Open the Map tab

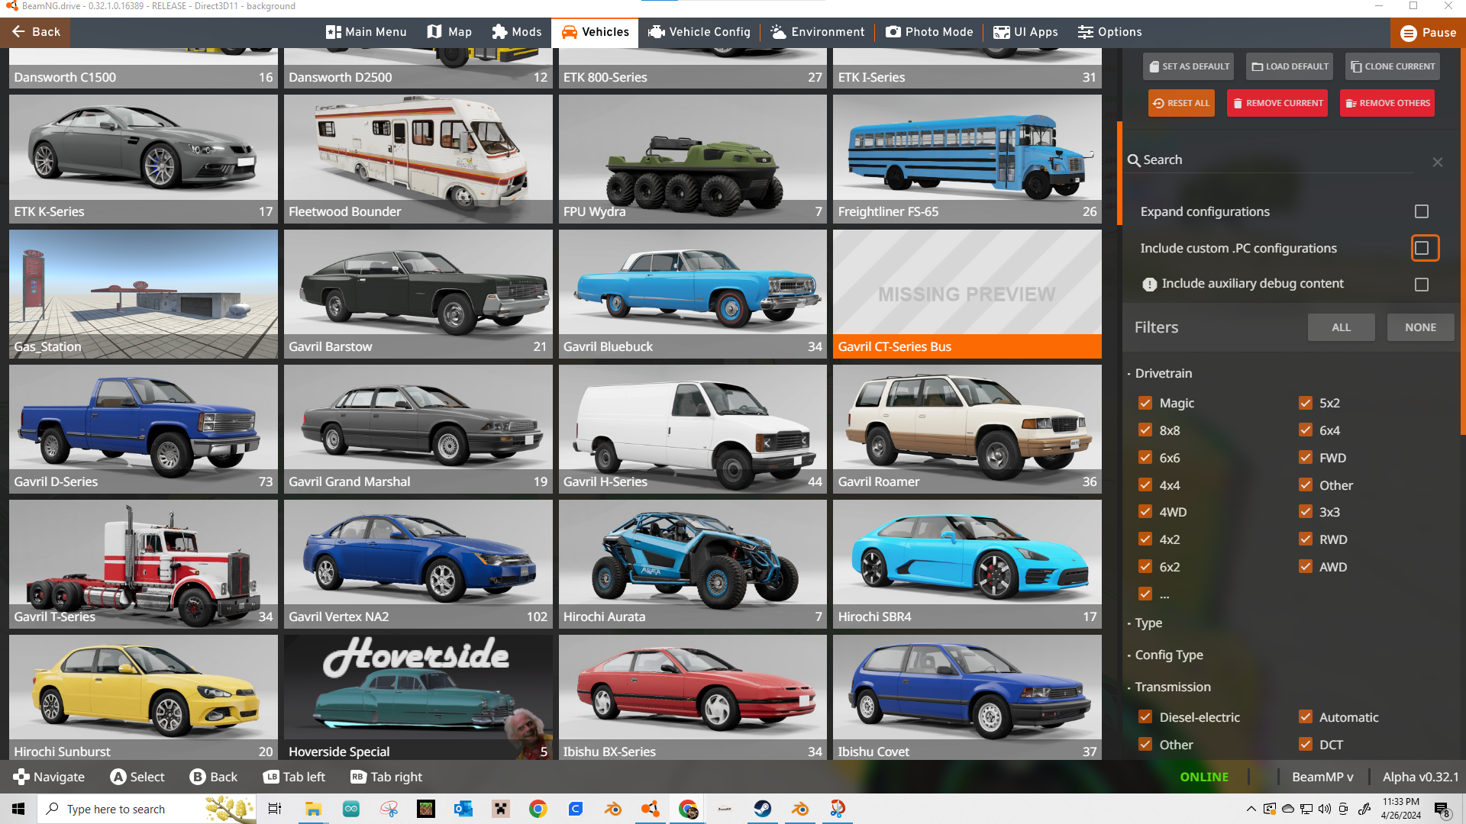pos(450,32)
